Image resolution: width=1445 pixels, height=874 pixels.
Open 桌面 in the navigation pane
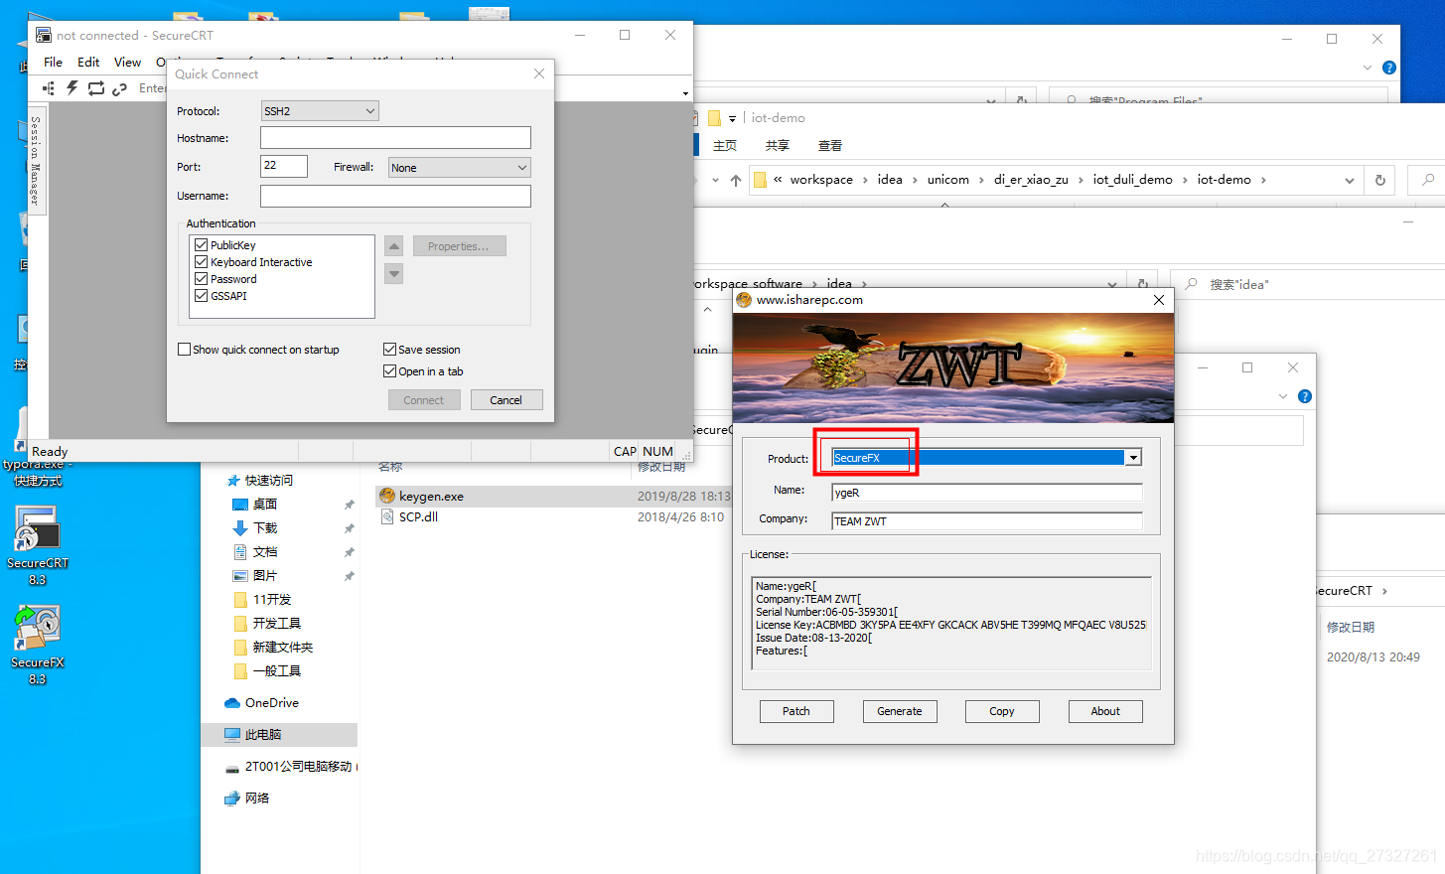coord(265,504)
